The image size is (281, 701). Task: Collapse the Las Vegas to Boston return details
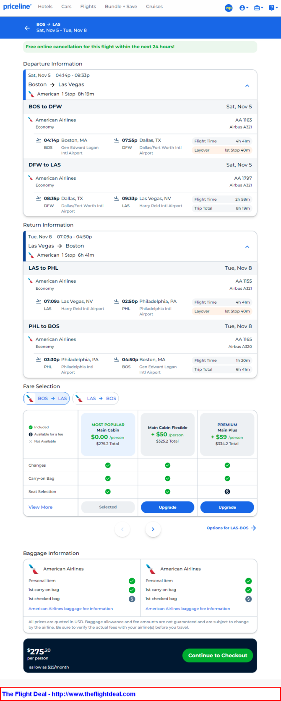pyautogui.click(x=247, y=247)
